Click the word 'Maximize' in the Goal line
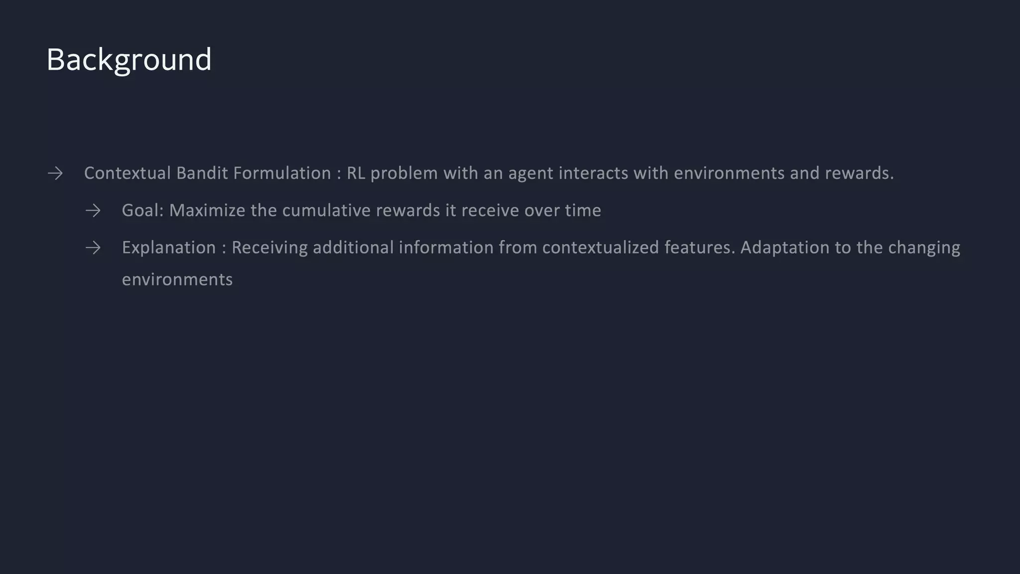Viewport: 1020px width, 574px height. [x=207, y=211]
